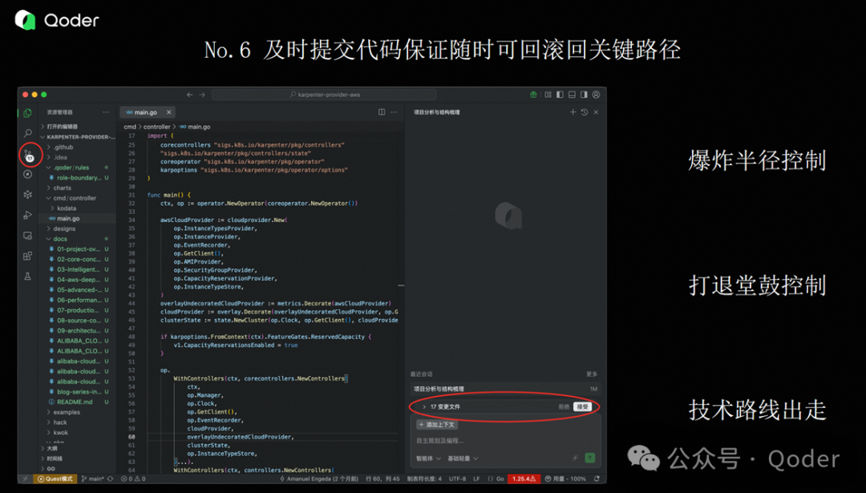Screen dimensions: 866x493
Task: Switch to the main.go editor tab
Action: point(147,112)
